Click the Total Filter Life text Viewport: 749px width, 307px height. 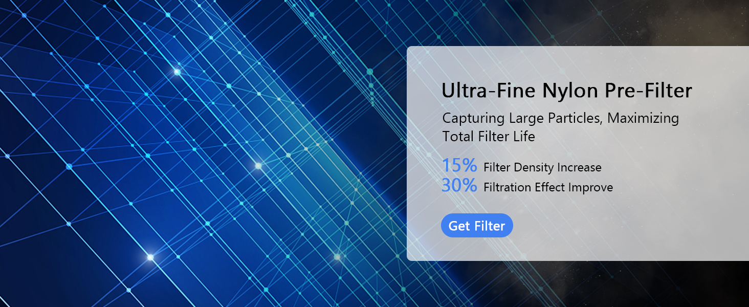tap(489, 137)
